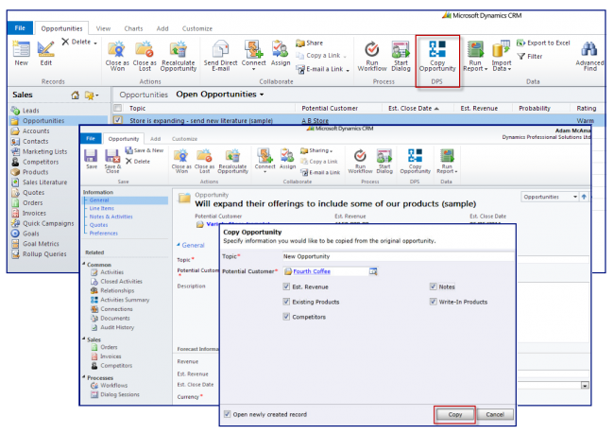Screen dimensions: 614x434
Task: Toggle Competitors checkbox in Copy dialog
Action: (x=286, y=317)
